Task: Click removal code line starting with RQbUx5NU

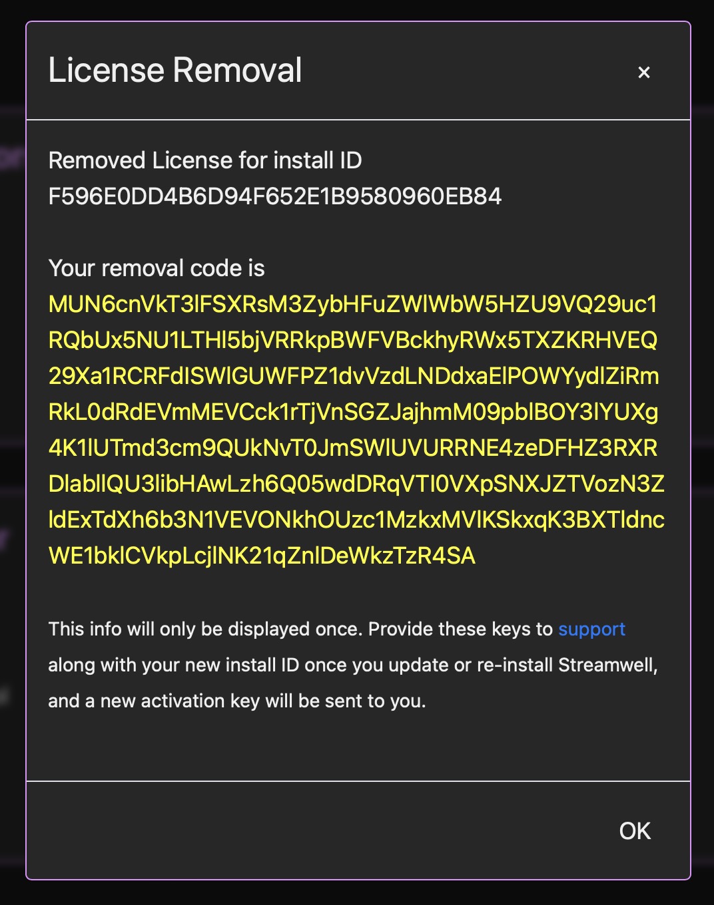Action: click(x=352, y=340)
